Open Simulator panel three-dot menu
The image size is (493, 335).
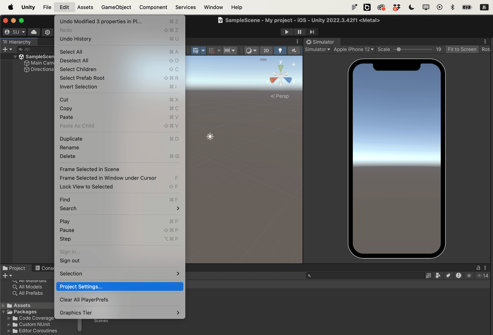[486, 42]
